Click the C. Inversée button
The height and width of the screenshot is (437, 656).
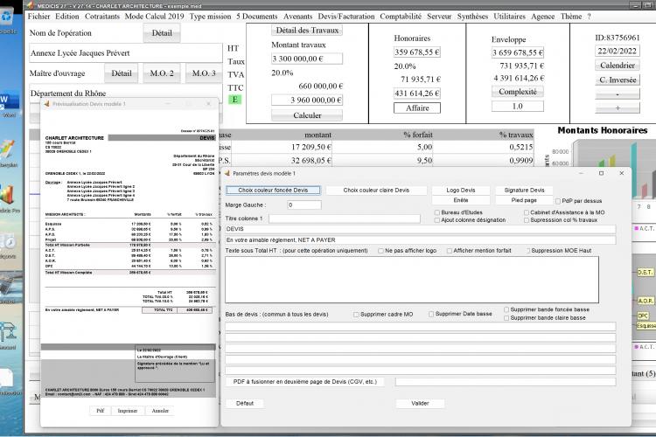click(x=618, y=80)
